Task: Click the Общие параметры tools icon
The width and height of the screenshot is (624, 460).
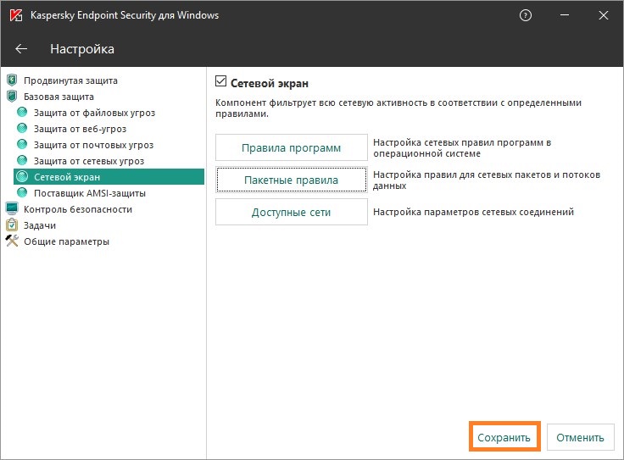Action: (12, 241)
